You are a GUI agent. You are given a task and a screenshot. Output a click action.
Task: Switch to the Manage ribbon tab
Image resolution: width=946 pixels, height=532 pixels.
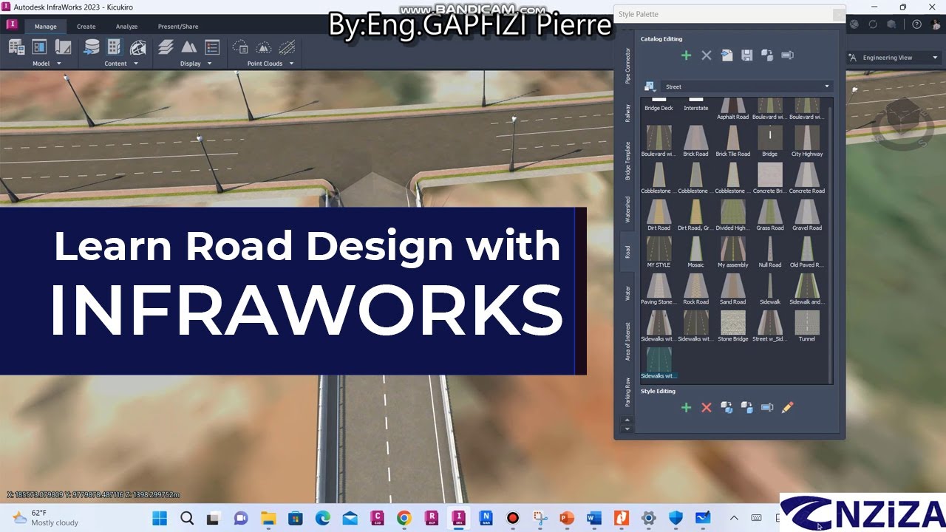coord(45,27)
